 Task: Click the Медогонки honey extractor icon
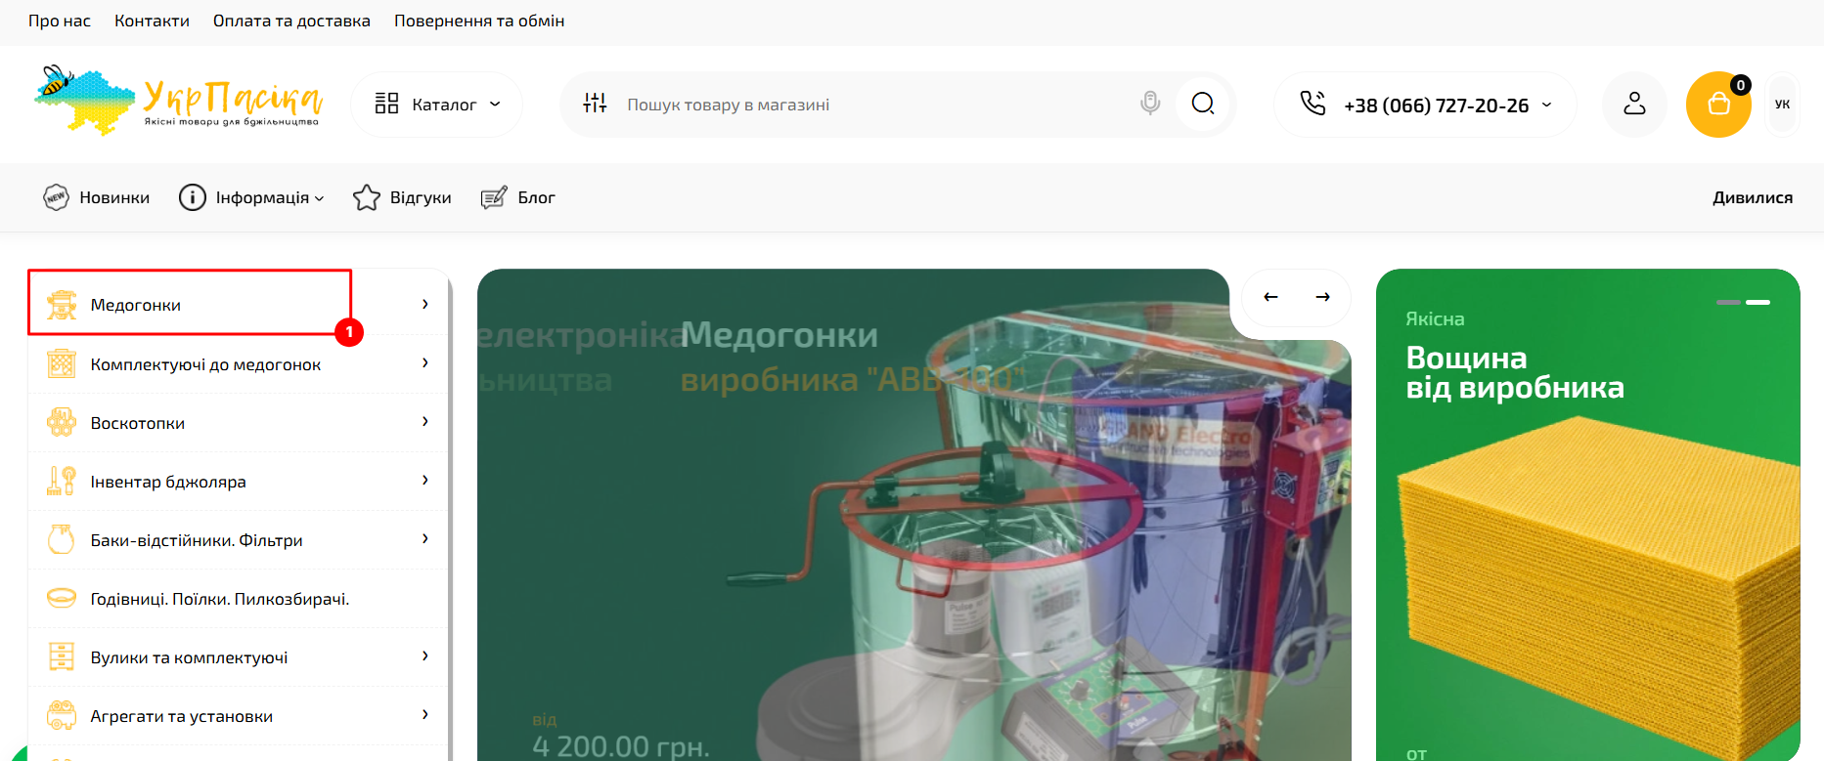(62, 305)
